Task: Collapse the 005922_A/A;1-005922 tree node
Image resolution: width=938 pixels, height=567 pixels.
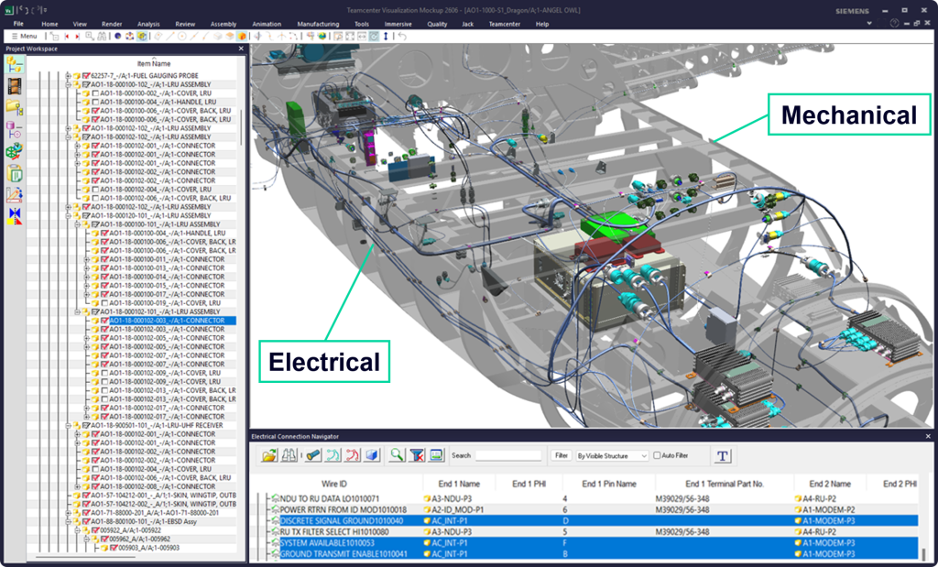Action: click(77, 530)
